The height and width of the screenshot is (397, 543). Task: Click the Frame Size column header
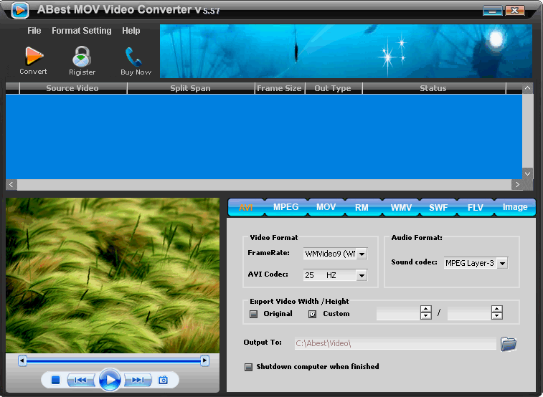tap(280, 89)
